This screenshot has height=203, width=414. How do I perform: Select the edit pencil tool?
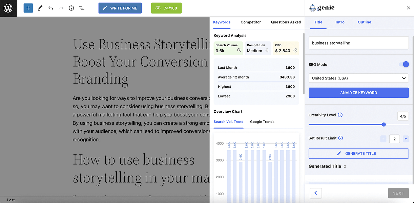40,8
